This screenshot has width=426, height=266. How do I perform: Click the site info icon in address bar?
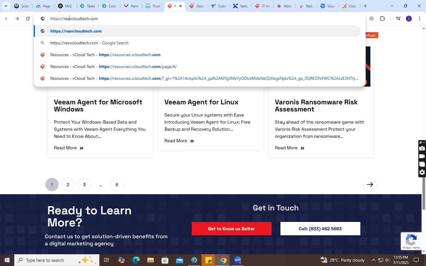[x=43, y=19]
